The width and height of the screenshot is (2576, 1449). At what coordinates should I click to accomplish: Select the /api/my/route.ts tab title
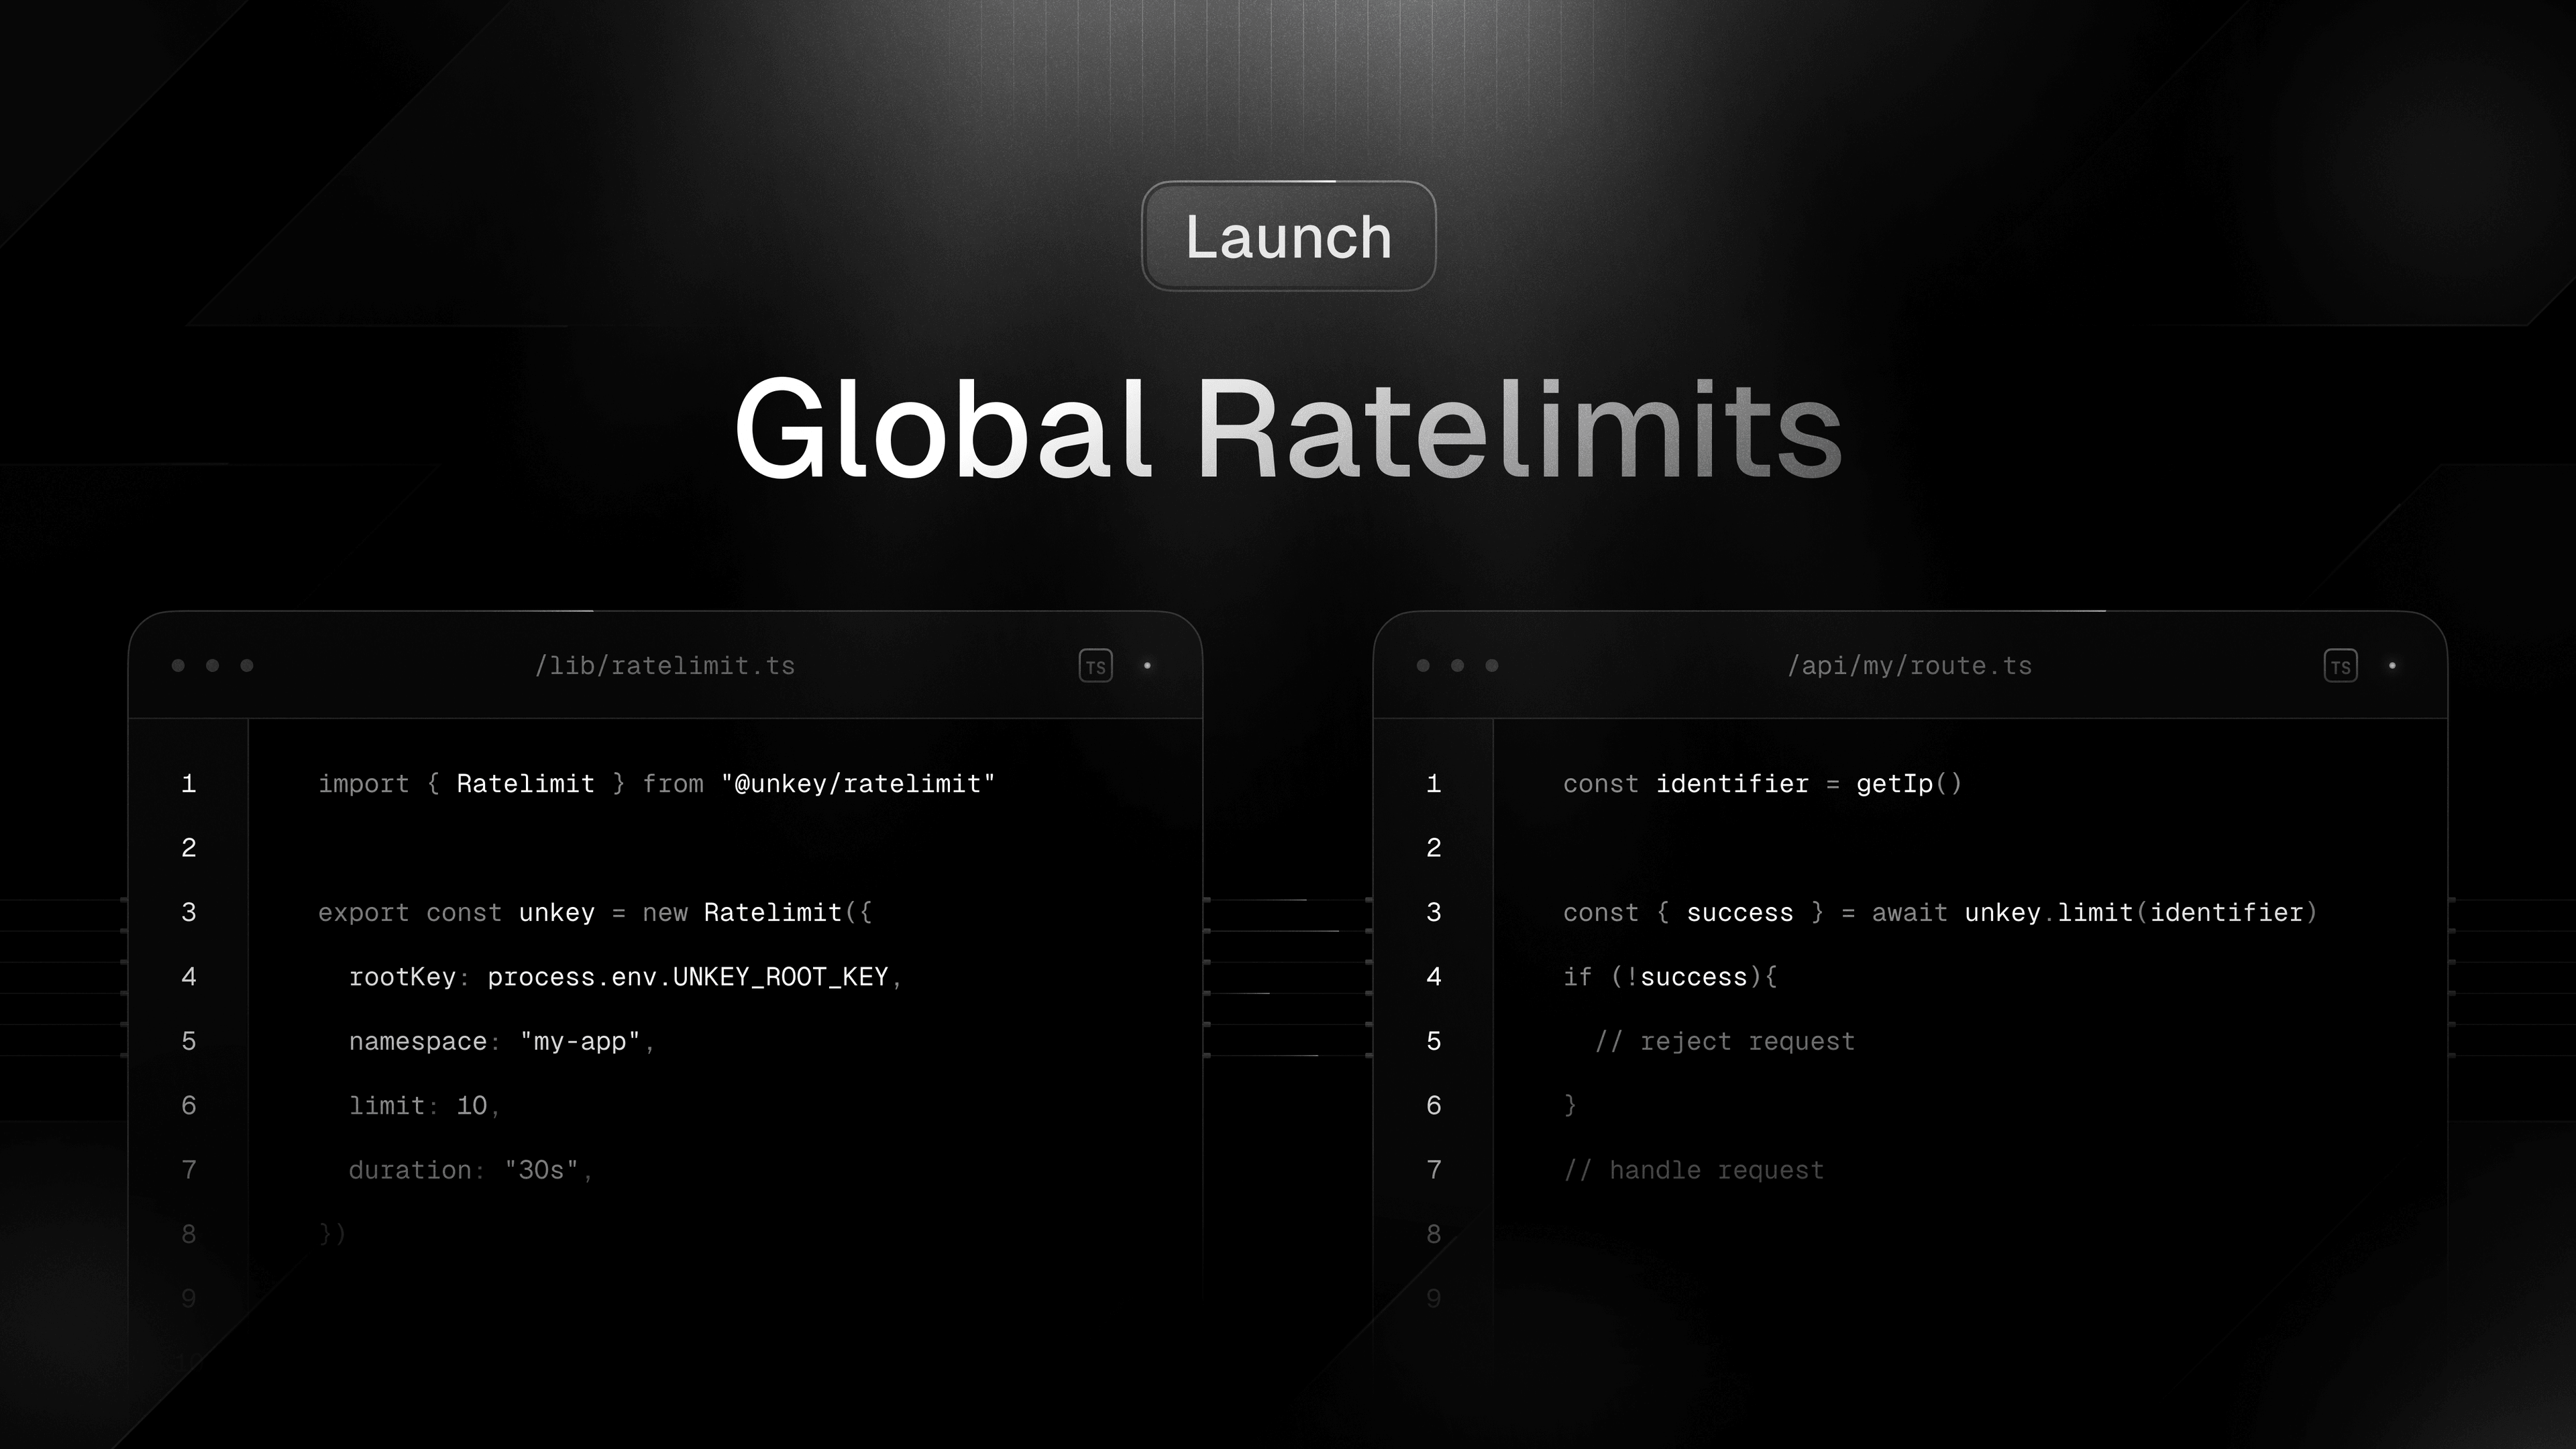click(1910, 665)
